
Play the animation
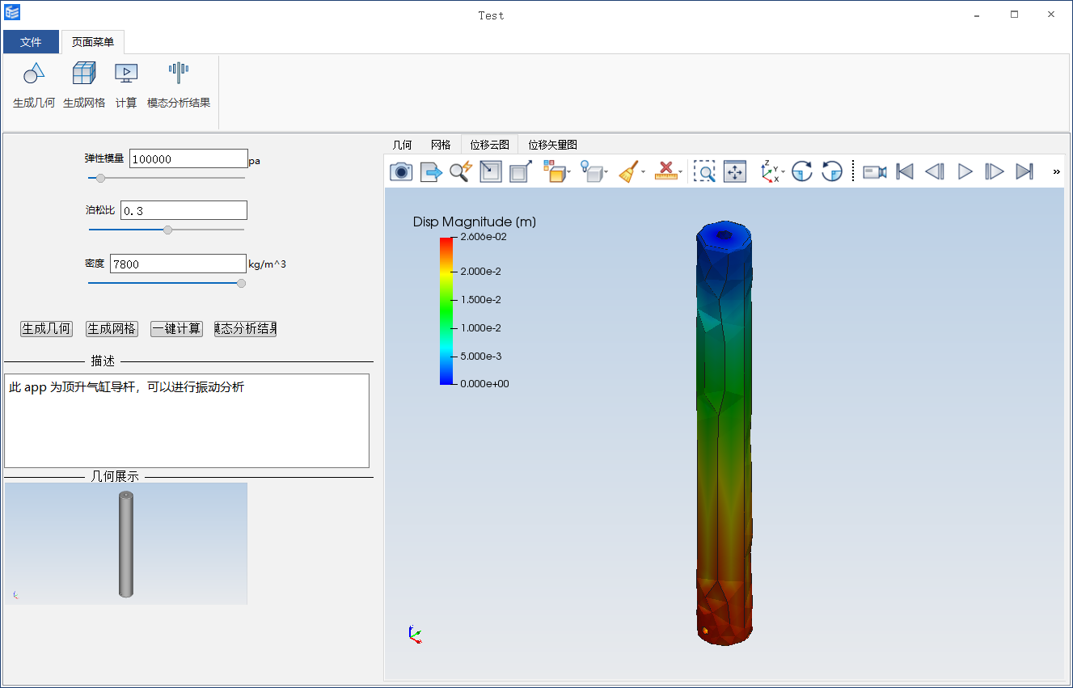coord(965,171)
